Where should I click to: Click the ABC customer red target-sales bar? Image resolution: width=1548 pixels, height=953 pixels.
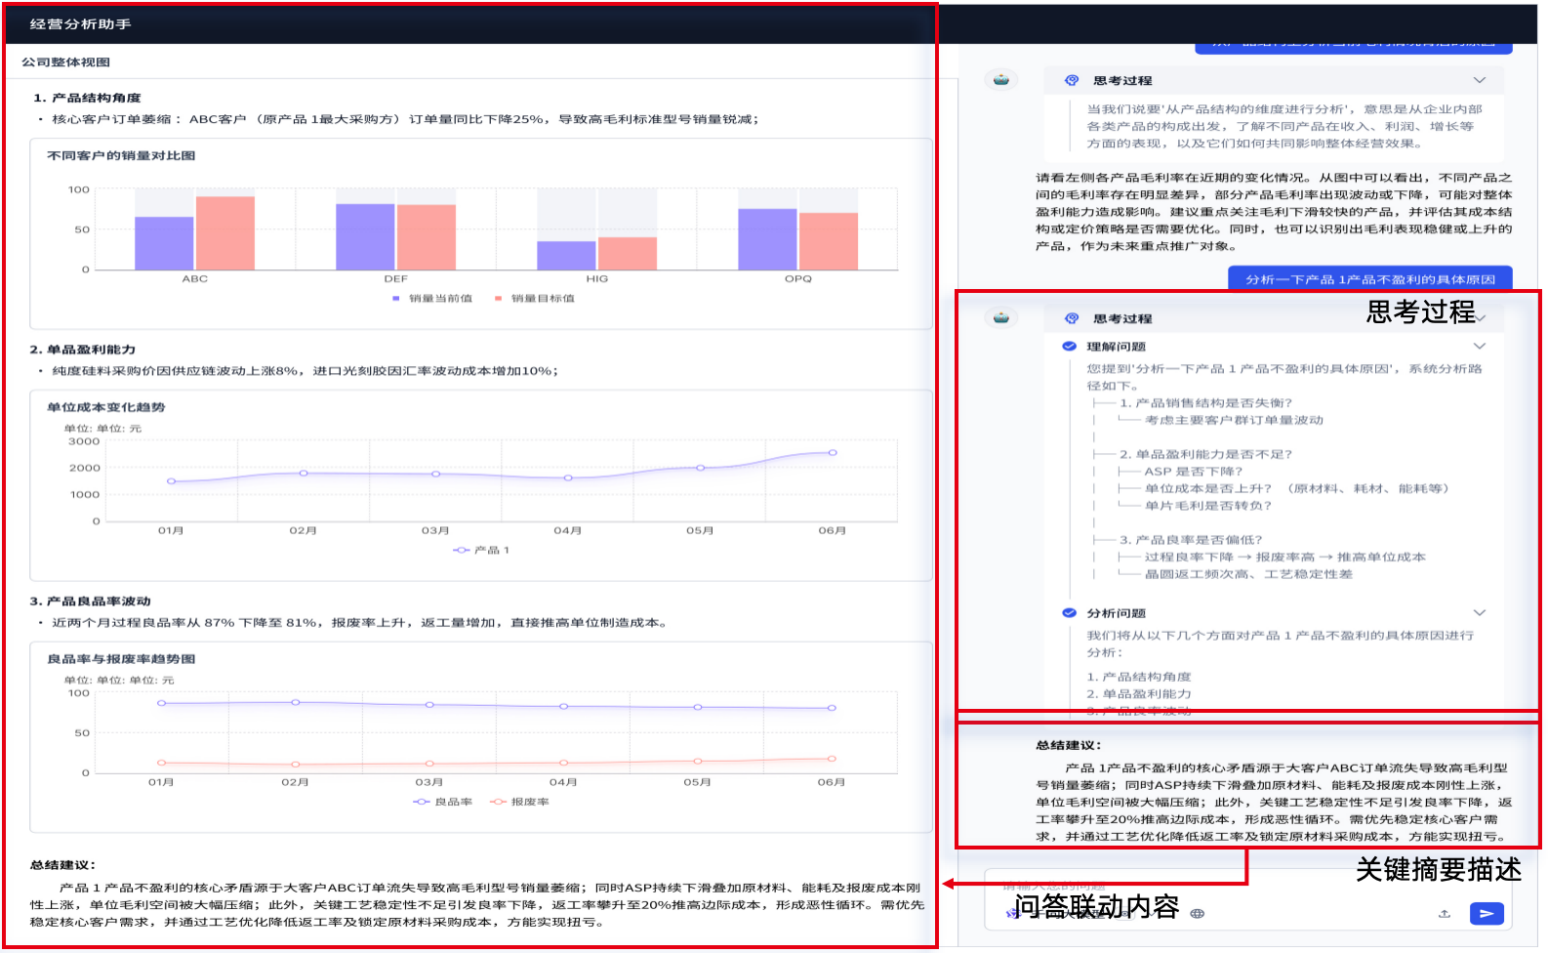[x=225, y=233]
